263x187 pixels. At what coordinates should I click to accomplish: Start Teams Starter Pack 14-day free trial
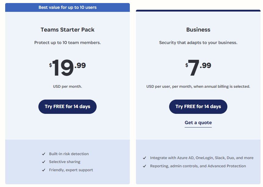pyautogui.click(x=67, y=107)
